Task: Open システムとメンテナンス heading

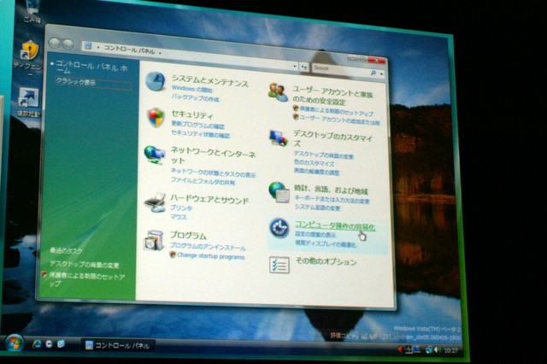Action: pyautogui.click(x=210, y=81)
